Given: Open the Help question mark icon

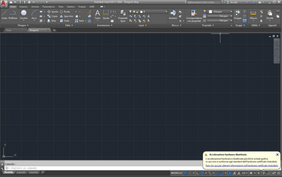Looking at the screenshot, I should click(x=260, y=2).
